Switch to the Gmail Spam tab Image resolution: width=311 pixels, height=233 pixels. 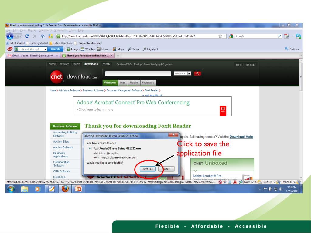(32, 56)
